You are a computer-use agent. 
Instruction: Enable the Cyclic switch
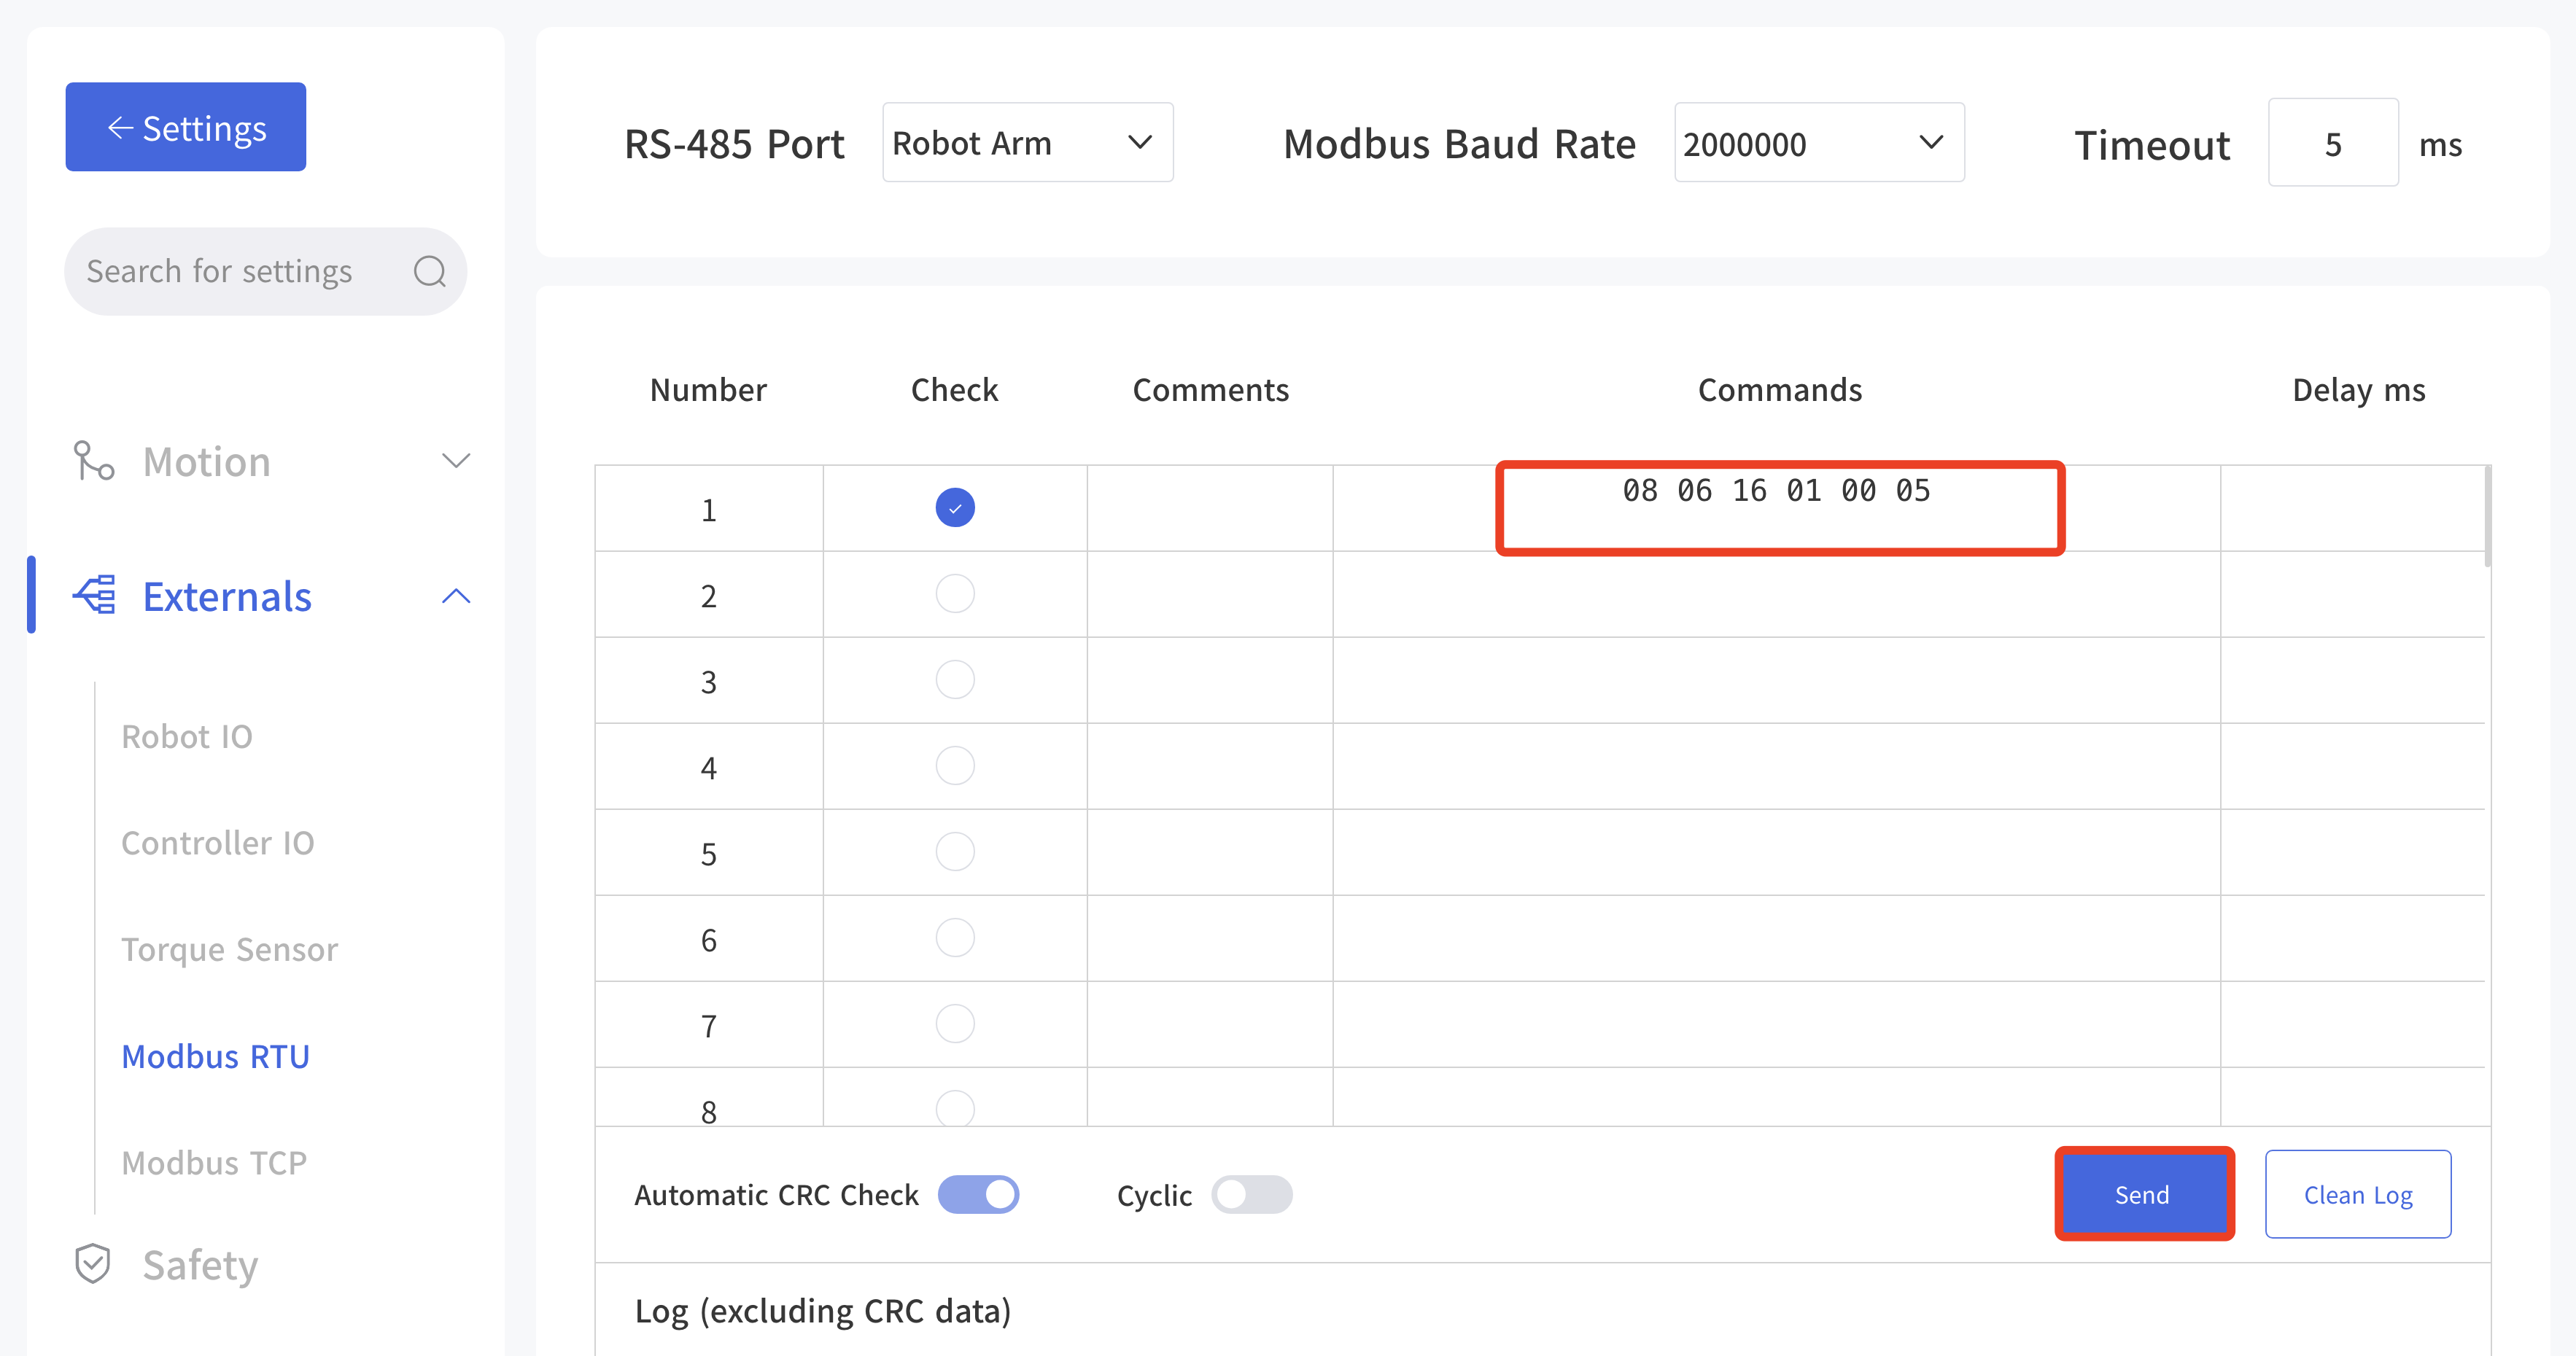pos(1251,1194)
